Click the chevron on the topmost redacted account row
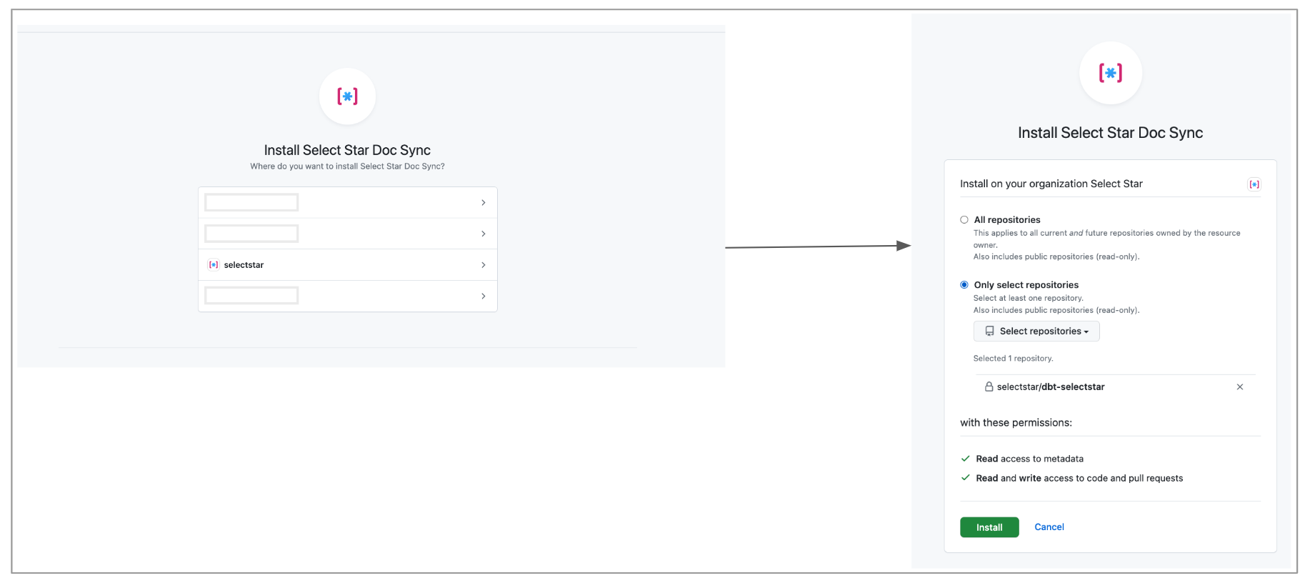 click(x=484, y=203)
